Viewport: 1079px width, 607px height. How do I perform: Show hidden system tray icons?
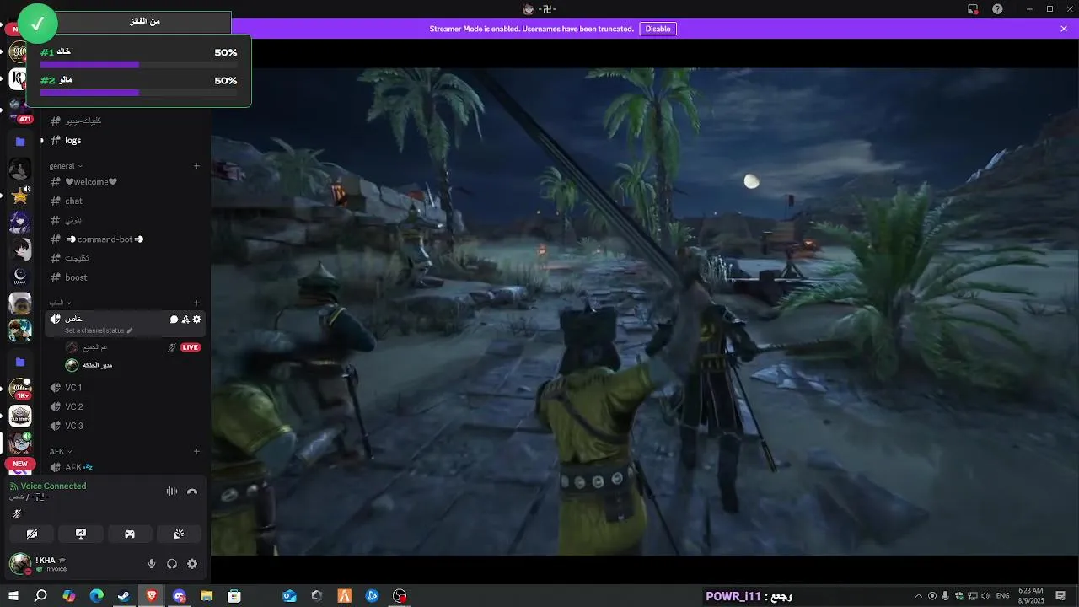click(919, 596)
